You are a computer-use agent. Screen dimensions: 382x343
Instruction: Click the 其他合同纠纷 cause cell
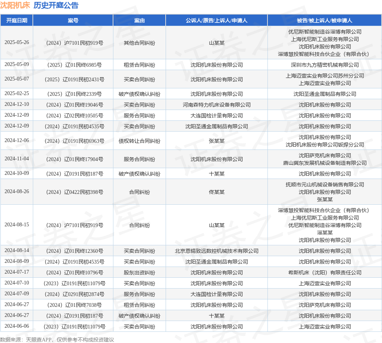(x=140, y=43)
